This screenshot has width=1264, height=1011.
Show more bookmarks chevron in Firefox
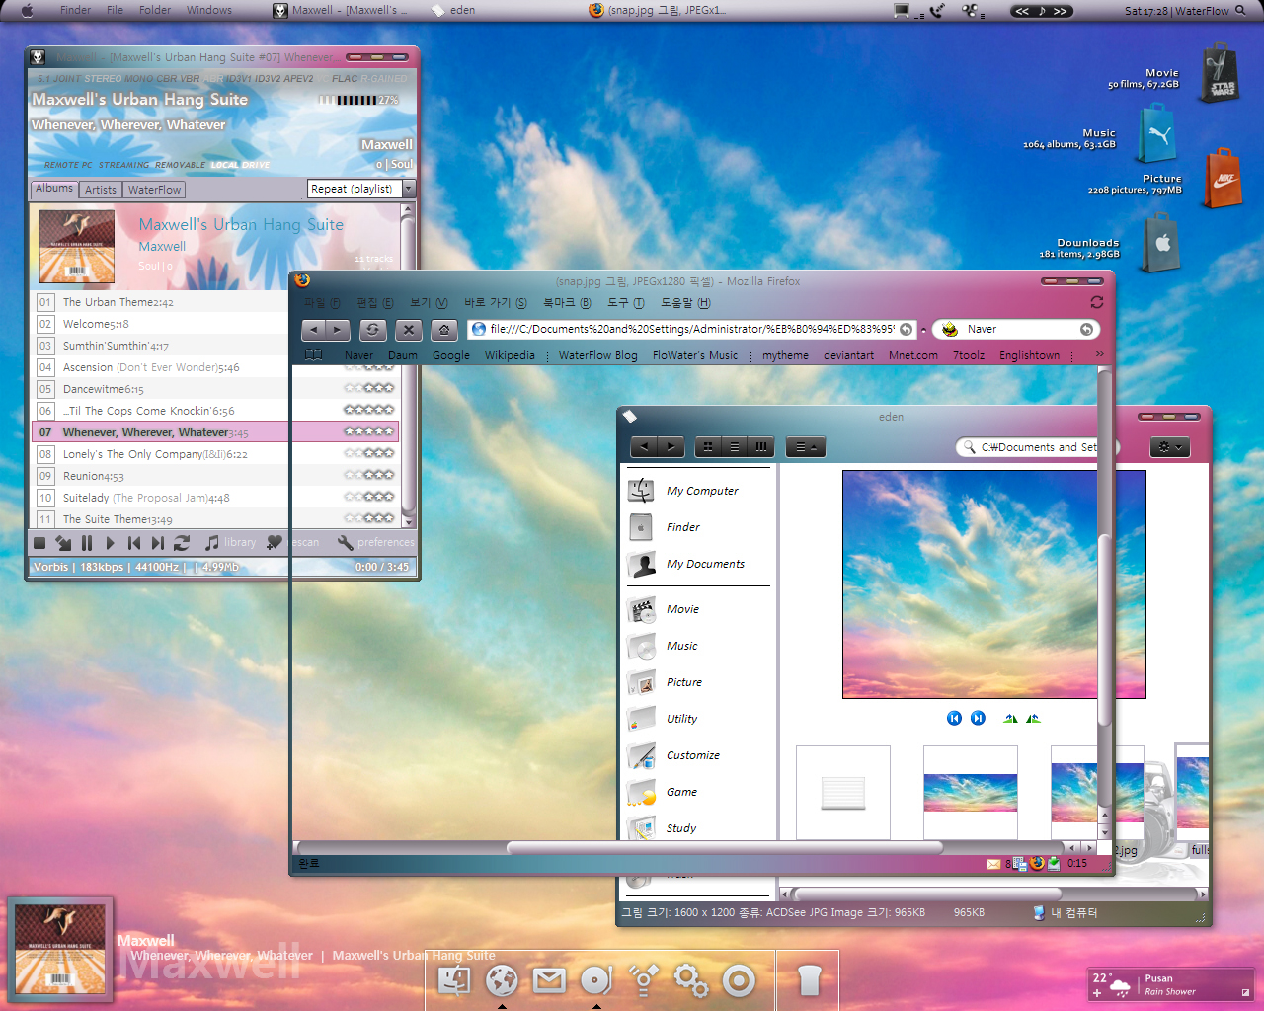pos(1099,354)
